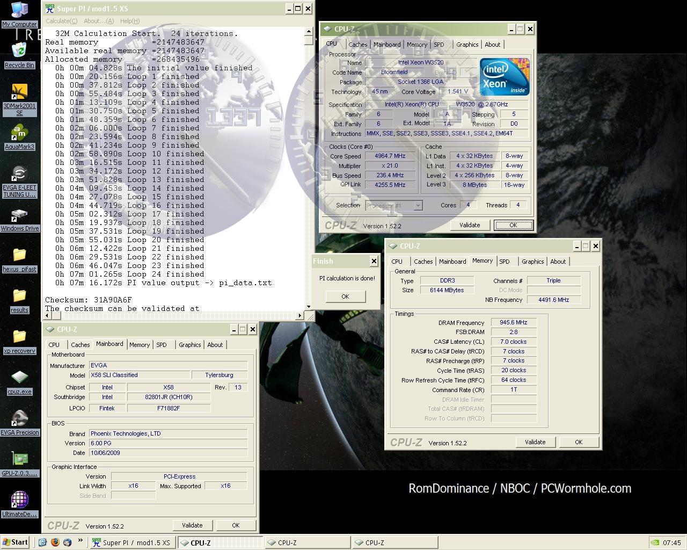
Task: Select third CPU-Z taskbar button
Action: click(394, 542)
